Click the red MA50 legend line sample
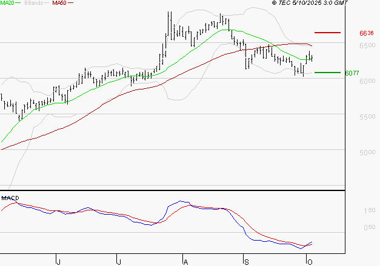 [x=71, y=4]
